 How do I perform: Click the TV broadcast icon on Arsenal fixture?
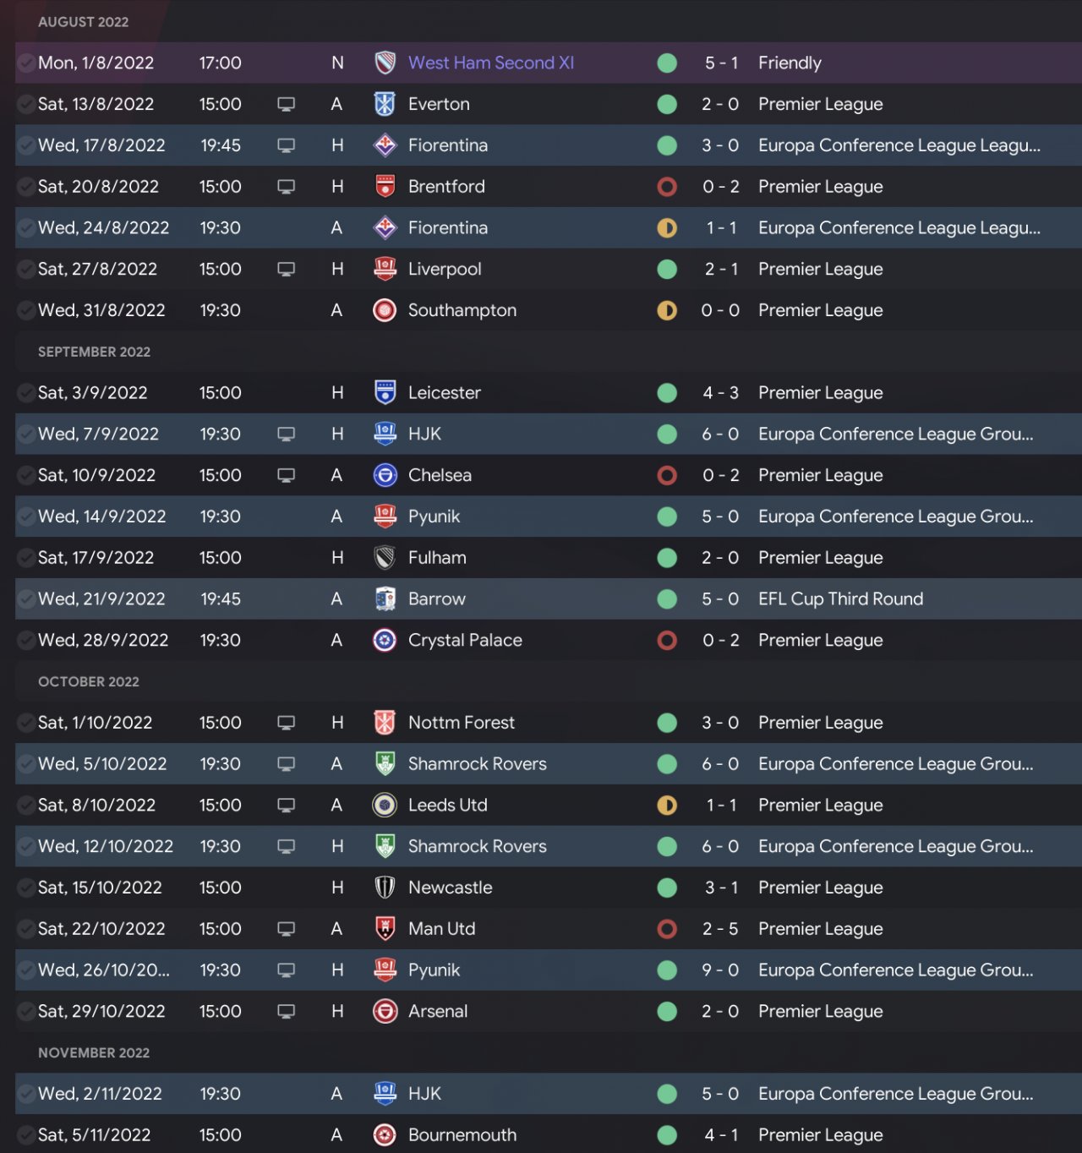point(287,1012)
